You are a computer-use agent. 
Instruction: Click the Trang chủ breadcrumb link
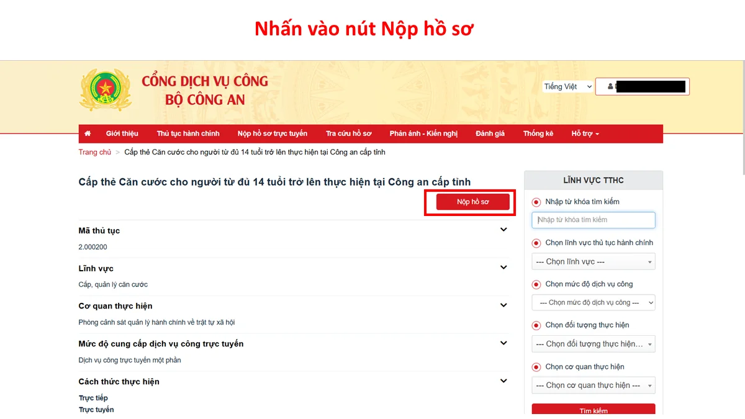point(95,152)
